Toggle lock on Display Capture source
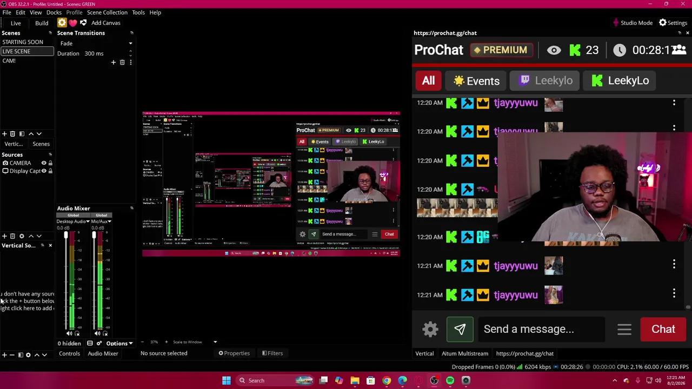The height and width of the screenshot is (389, 692). coord(50,171)
